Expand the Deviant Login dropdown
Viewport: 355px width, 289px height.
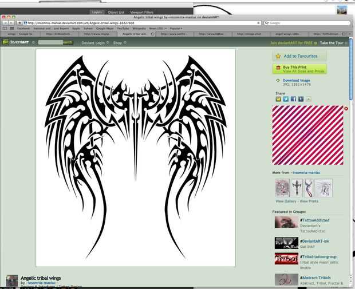[x=108, y=42]
